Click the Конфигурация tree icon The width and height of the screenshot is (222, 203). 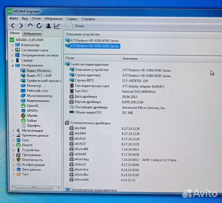pyautogui.click(x=18, y=165)
